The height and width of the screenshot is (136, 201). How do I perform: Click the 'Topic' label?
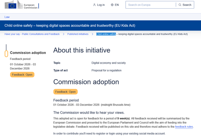(57, 63)
